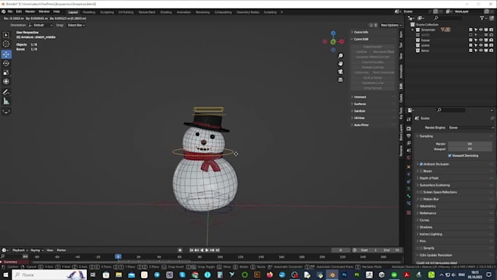The height and width of the screenshot is (280, 497).
Task: Play the animation forward
Action: click(x=207, y=250)
